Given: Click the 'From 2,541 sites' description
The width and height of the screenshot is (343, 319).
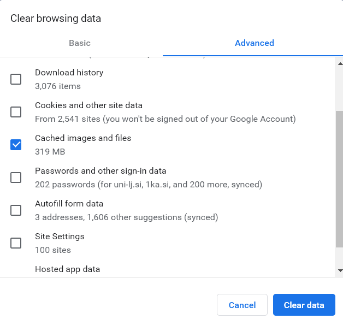Looking at the screenshot, I should (165, 119).
